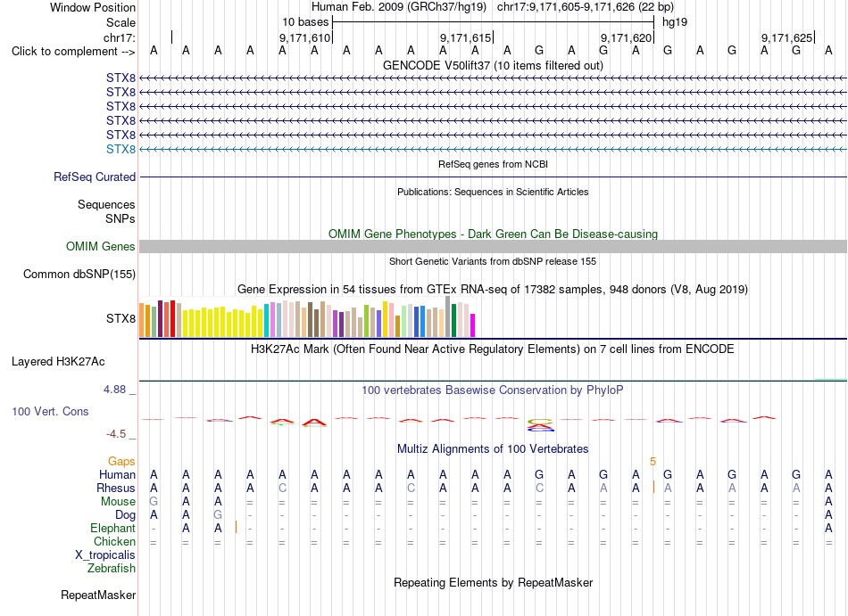This screenshot has height=616, width=848.
Task: Click the RepeatMasker track label
Action: coord(98,595)
